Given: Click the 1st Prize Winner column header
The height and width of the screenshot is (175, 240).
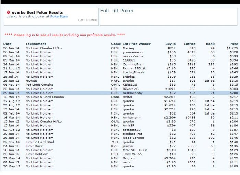Looking at the screenshot, I should tap(137, 44).
